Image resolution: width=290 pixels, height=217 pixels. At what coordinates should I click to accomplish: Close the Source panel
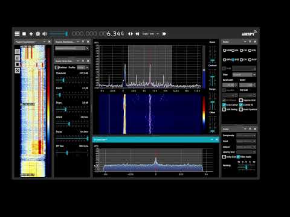(x=88, y=42)
